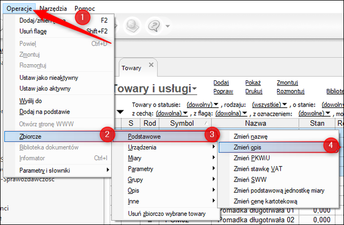Select Usuń flagę menu entry
The height and width of the screenshot is (225, 344).
58,32
